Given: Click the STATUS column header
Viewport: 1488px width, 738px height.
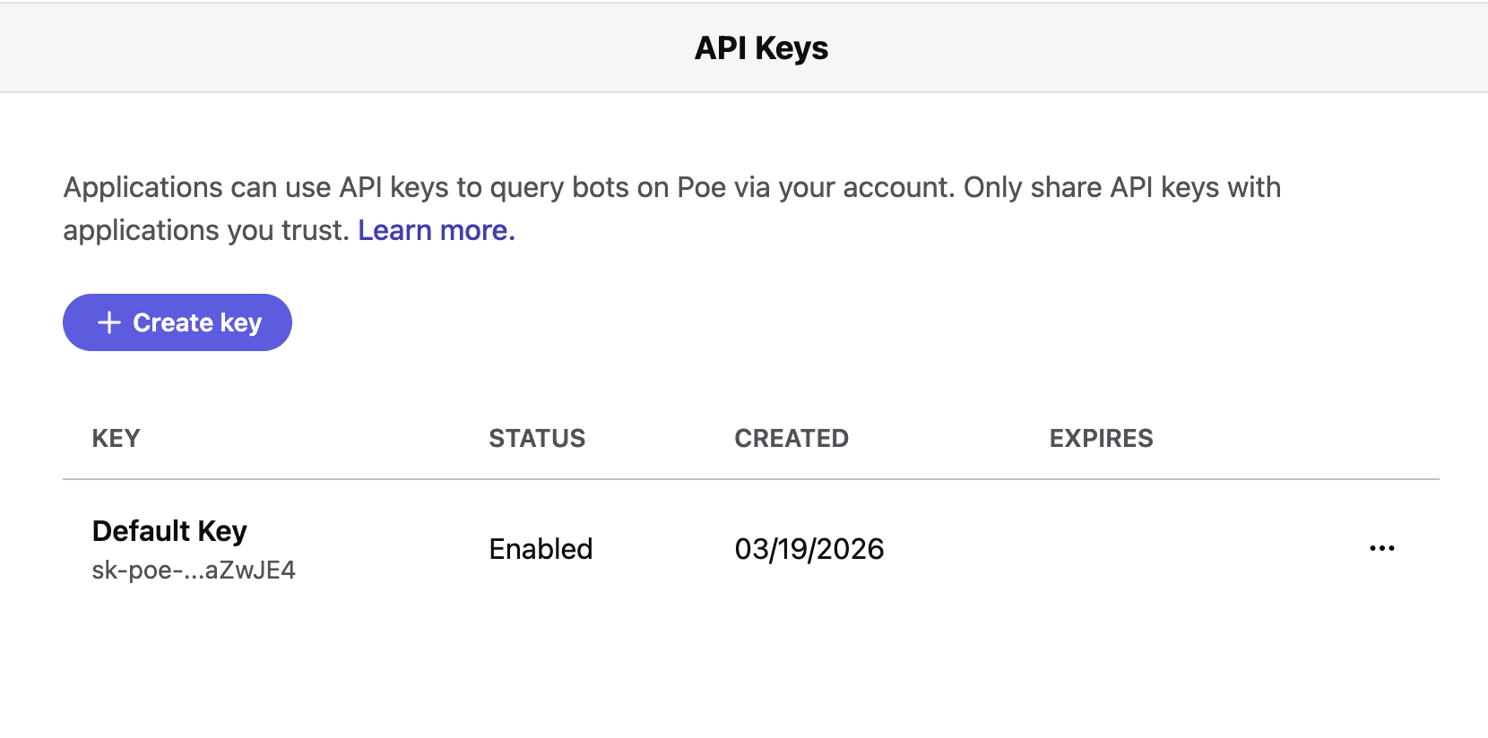Looking at the screenshot, I should (536, 438).
